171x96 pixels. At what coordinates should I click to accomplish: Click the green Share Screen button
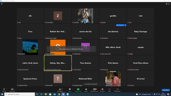click(x=78, y=90)
